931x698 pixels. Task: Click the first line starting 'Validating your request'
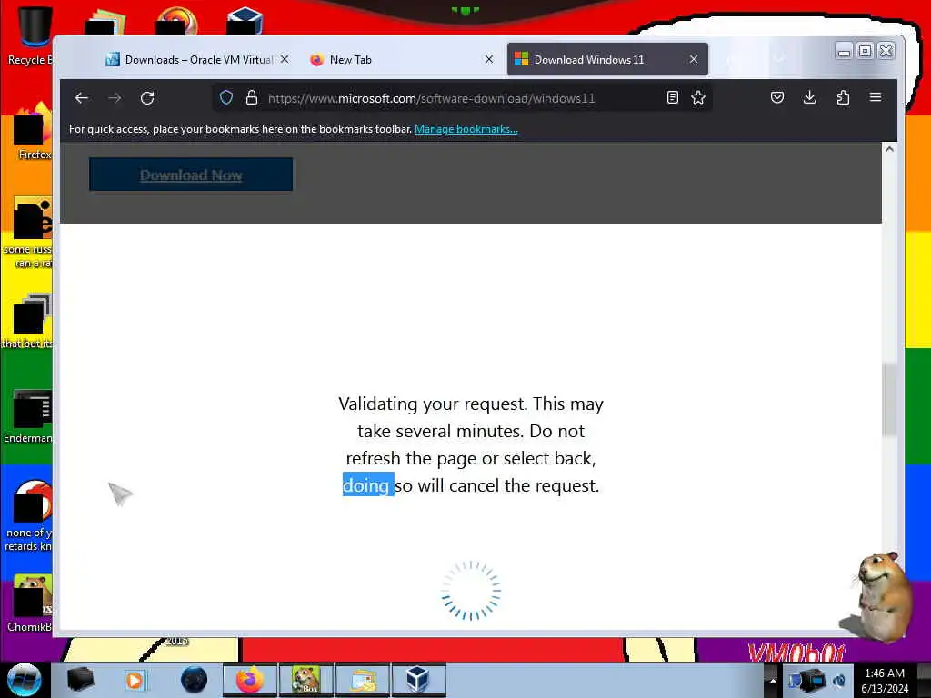471,404
